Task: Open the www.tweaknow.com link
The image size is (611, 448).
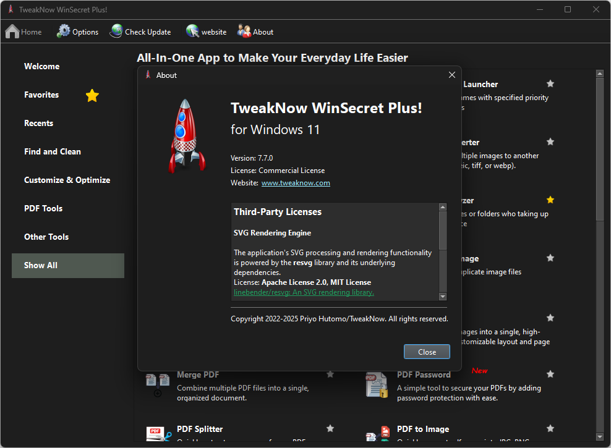Action: click(296, 183)
